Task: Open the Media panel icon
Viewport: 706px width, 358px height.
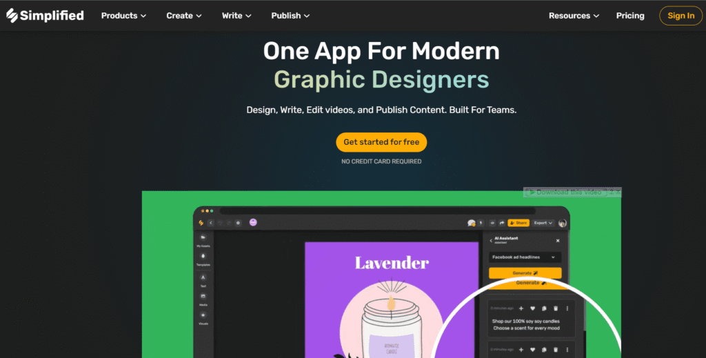Action: [203, 297]
